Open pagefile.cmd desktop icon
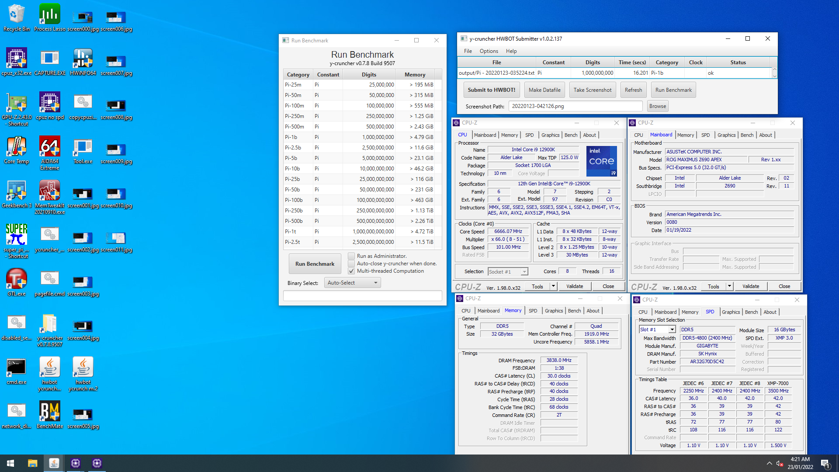 coord(50,282)
